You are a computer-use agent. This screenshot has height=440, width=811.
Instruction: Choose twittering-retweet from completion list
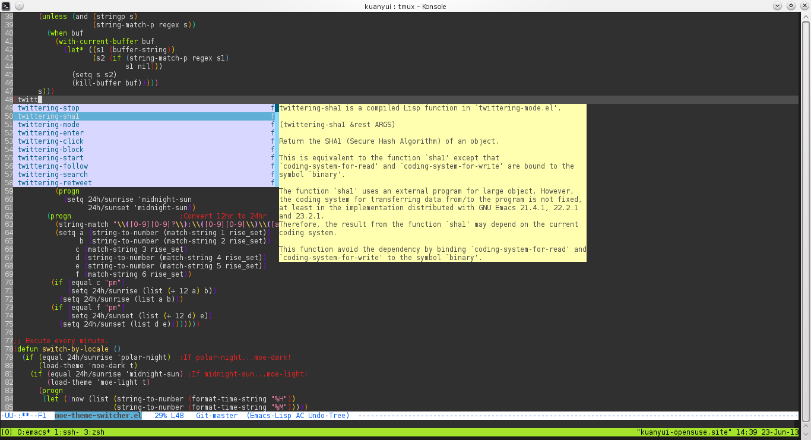coord(144,183)
